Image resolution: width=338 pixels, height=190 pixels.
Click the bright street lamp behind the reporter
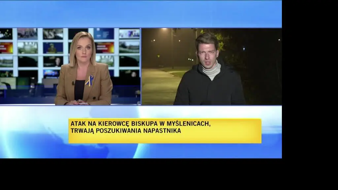pyautogui.click(x=164, y=30)
